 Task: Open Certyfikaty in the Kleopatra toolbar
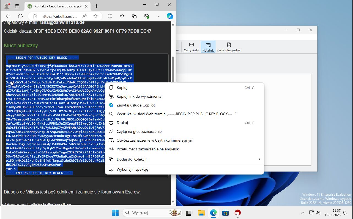[191, 47]
